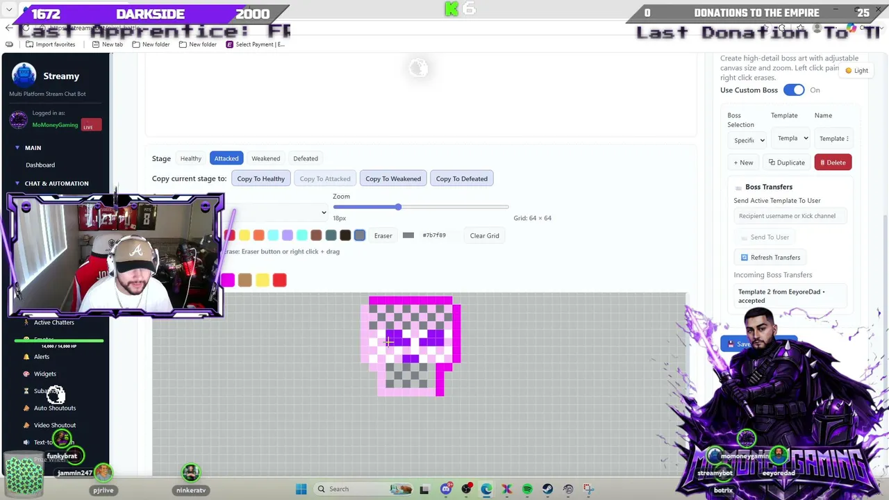Open the Select Payment bookmark

pos(255,44)
